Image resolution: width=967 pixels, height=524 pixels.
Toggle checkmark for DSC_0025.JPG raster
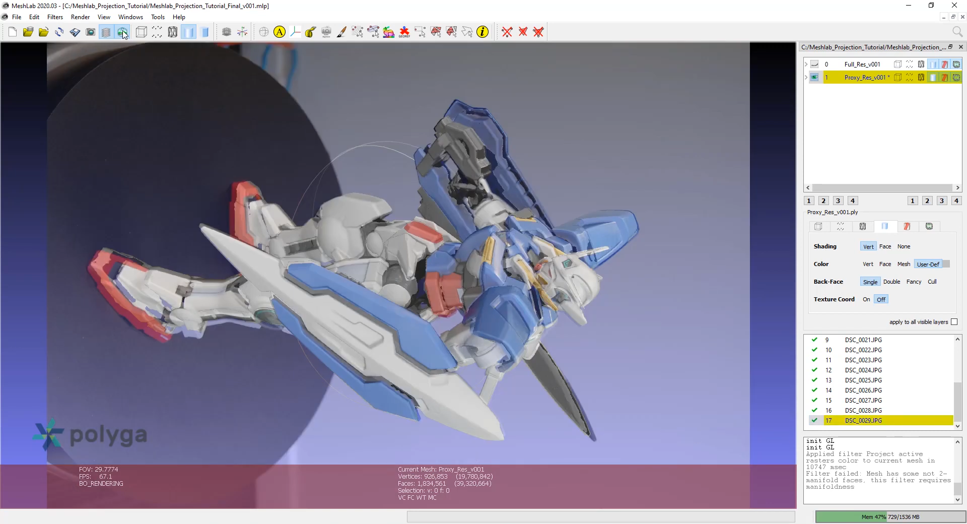[x=814, y=380]
